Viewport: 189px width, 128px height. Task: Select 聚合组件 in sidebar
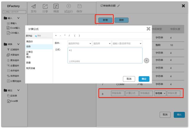point(13,60)
